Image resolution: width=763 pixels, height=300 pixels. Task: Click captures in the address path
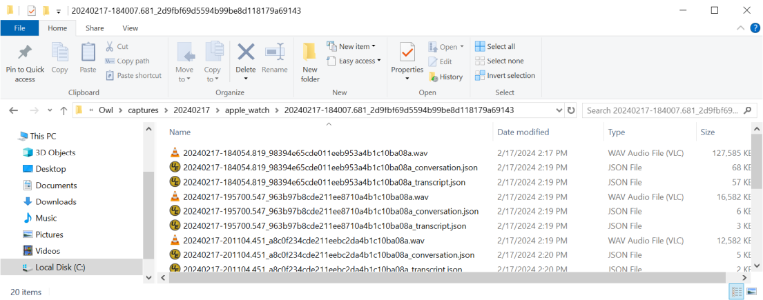tap(143, 110)
